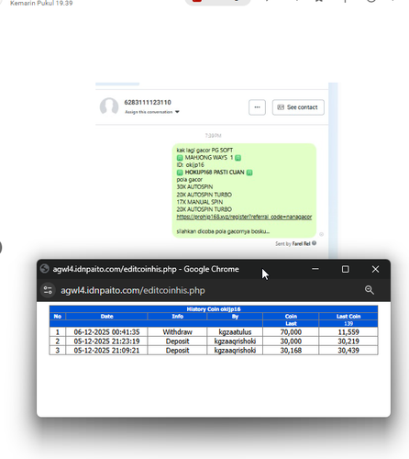This screenshot has height=459, width=409.
Task: Click the Deposit cell in row 2
Action: [177, 341]
